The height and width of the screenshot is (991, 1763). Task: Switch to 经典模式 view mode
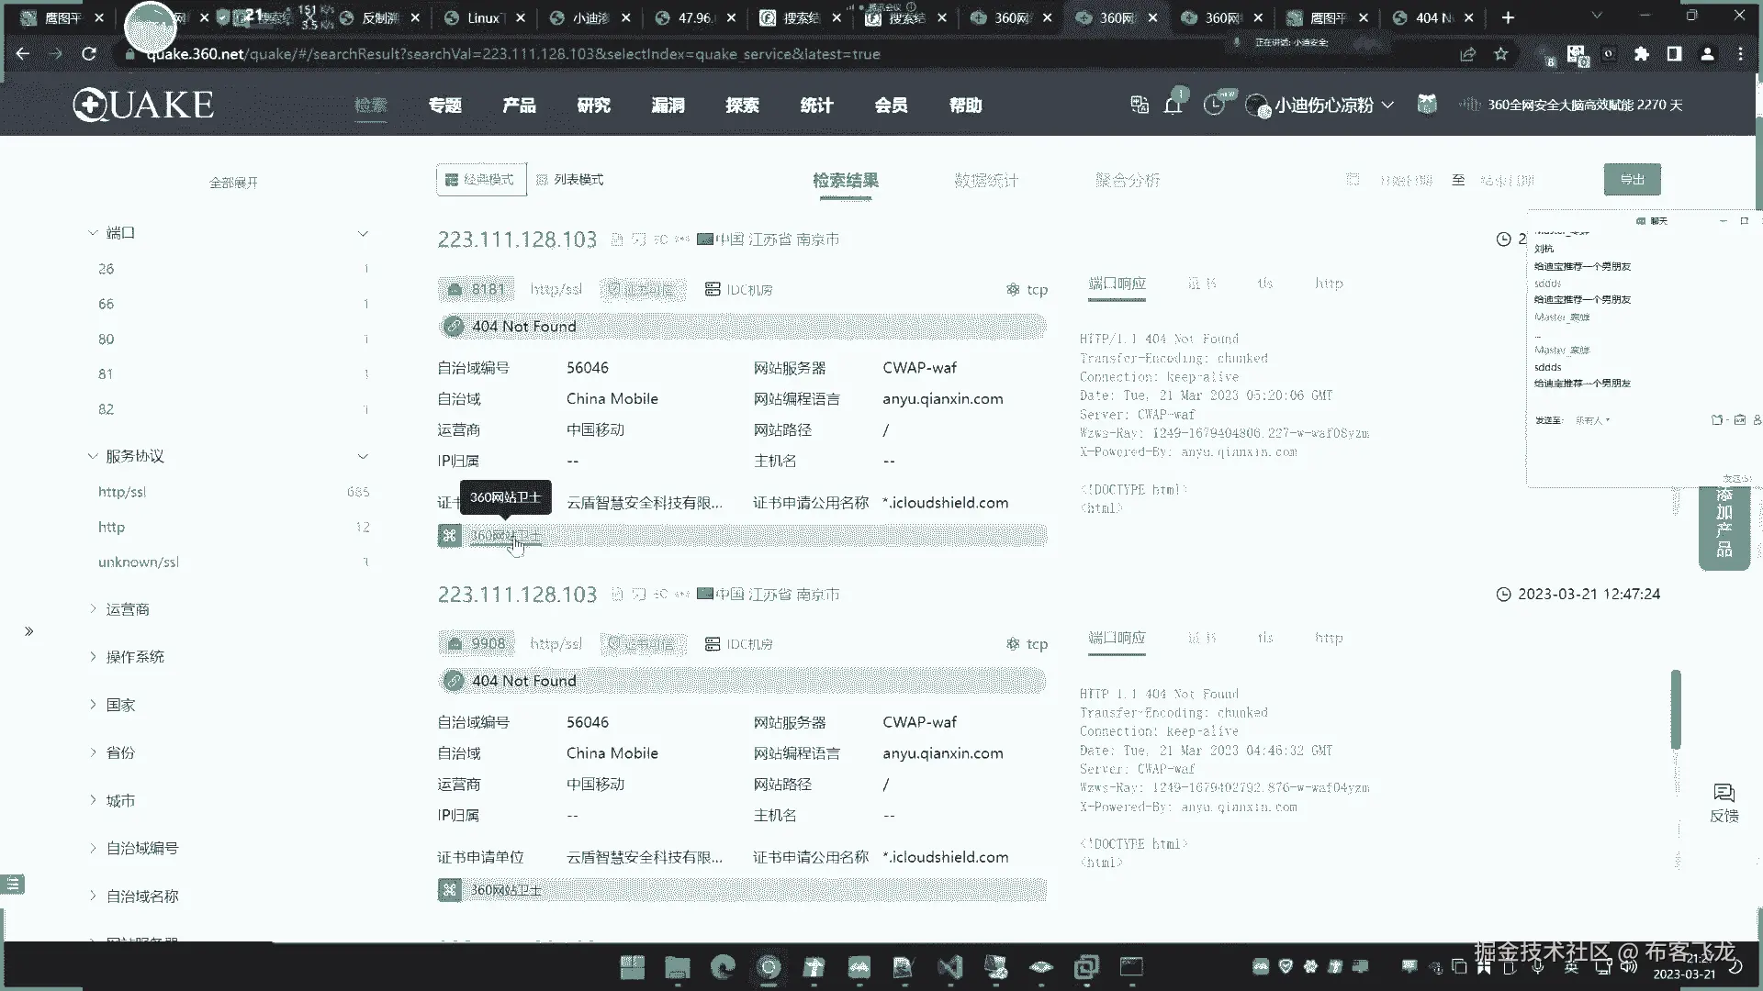click(x=480, y=180)
